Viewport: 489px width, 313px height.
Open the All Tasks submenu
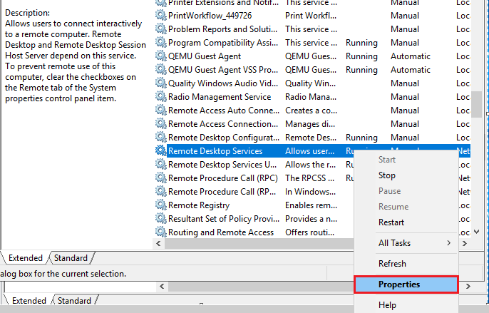pyautogui.click(x=406, y=243)
